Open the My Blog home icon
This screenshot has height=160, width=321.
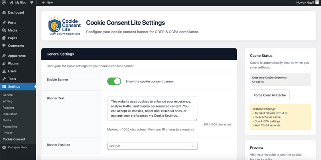12,2
